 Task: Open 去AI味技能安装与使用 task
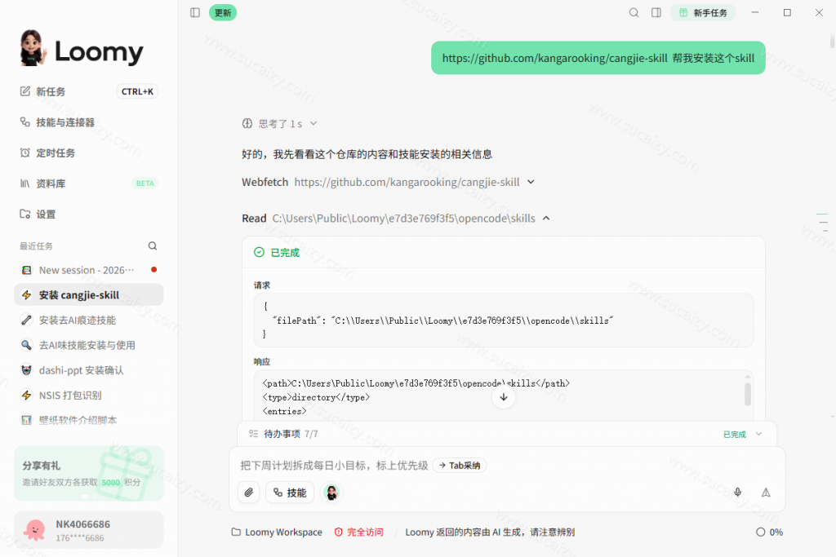point(88,345)
